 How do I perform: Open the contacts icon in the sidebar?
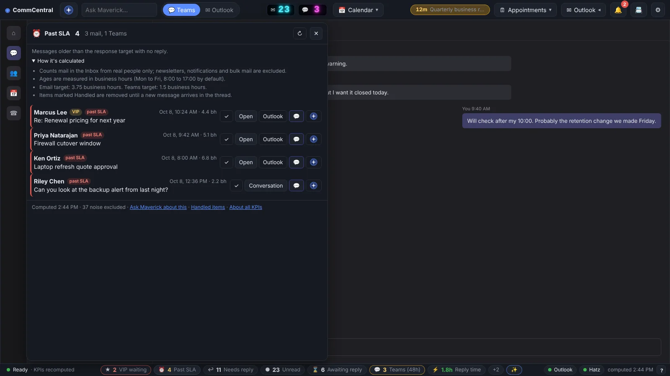point(14,73)
